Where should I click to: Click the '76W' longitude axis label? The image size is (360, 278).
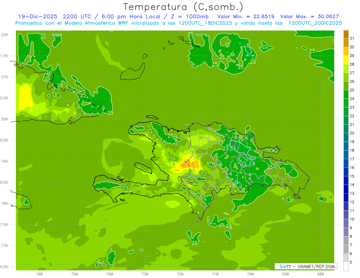coord(39,274)
